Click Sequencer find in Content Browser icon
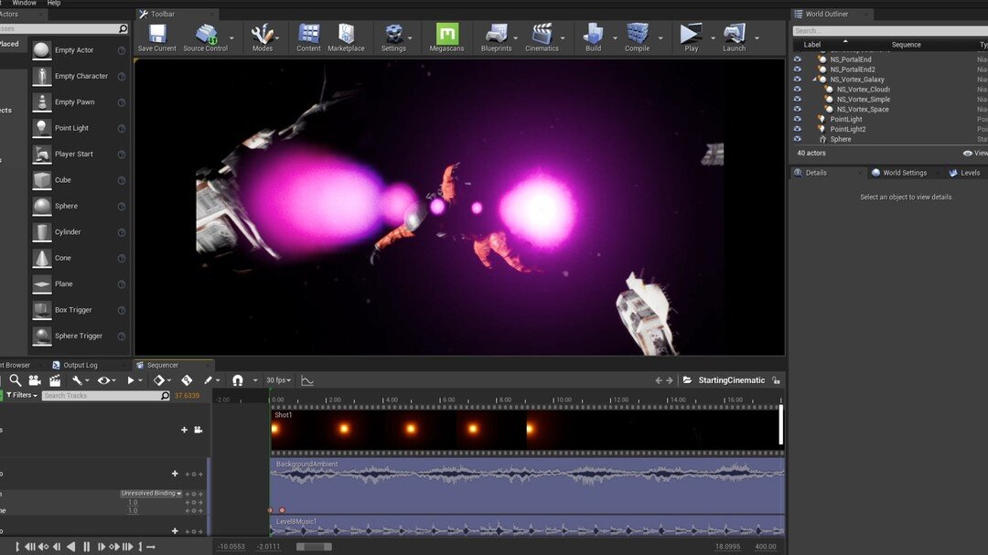This screenshot has width=988, height=555. click(16, 380)
